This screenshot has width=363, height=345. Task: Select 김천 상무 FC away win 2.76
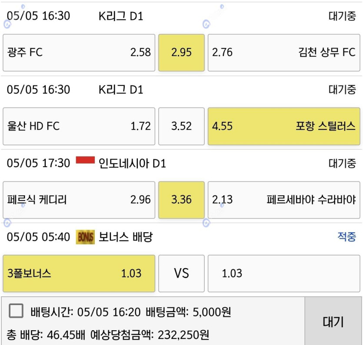[x=284, y=53]
